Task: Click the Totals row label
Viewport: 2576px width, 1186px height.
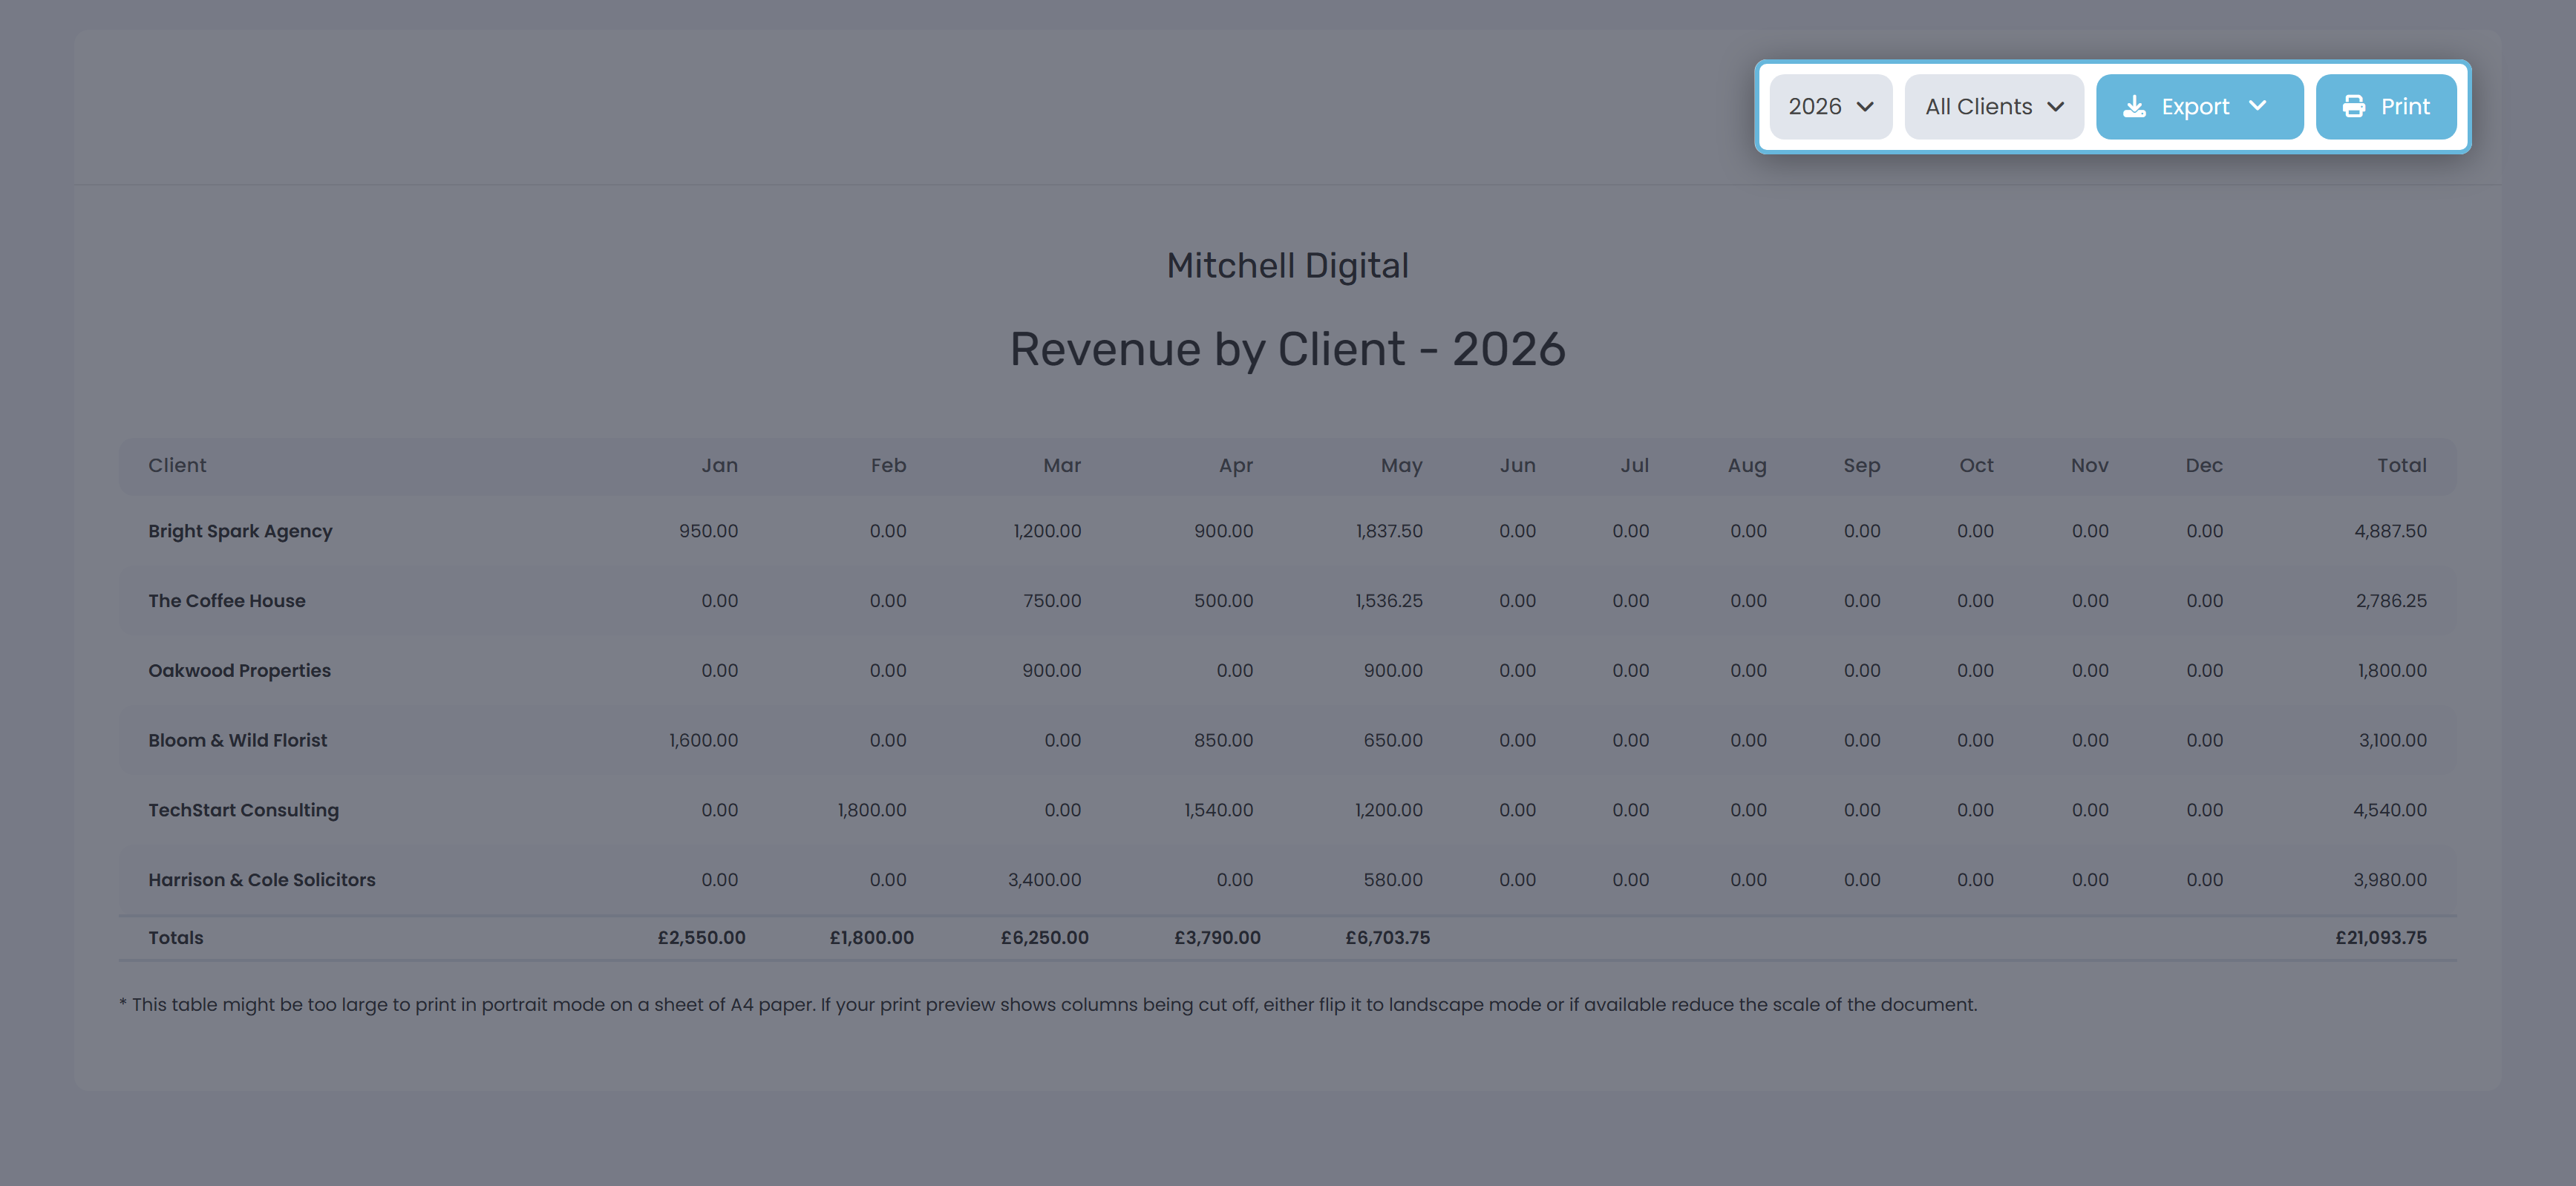Action: click(x=176, y=938)
